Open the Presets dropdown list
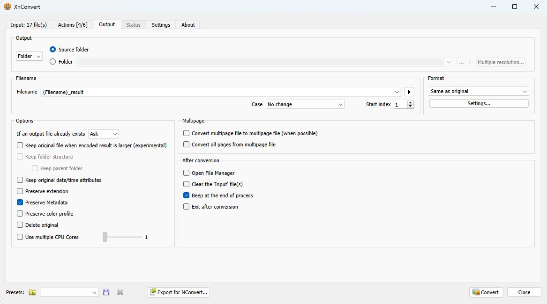547x304 pixels. [x=69, y=292]
